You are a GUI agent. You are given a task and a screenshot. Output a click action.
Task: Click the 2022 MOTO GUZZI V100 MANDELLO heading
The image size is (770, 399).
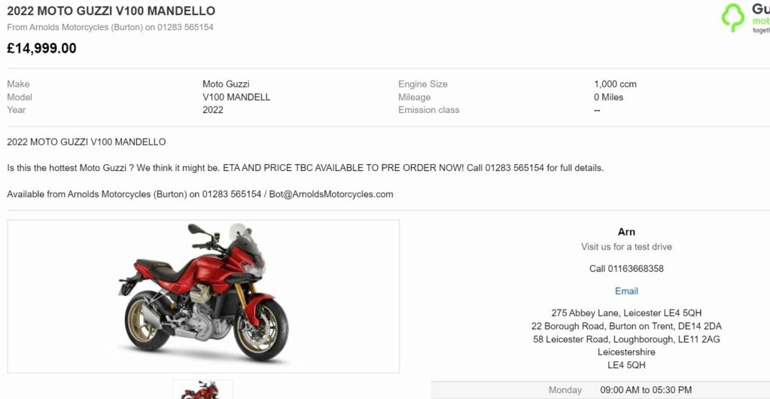point(111,11)
